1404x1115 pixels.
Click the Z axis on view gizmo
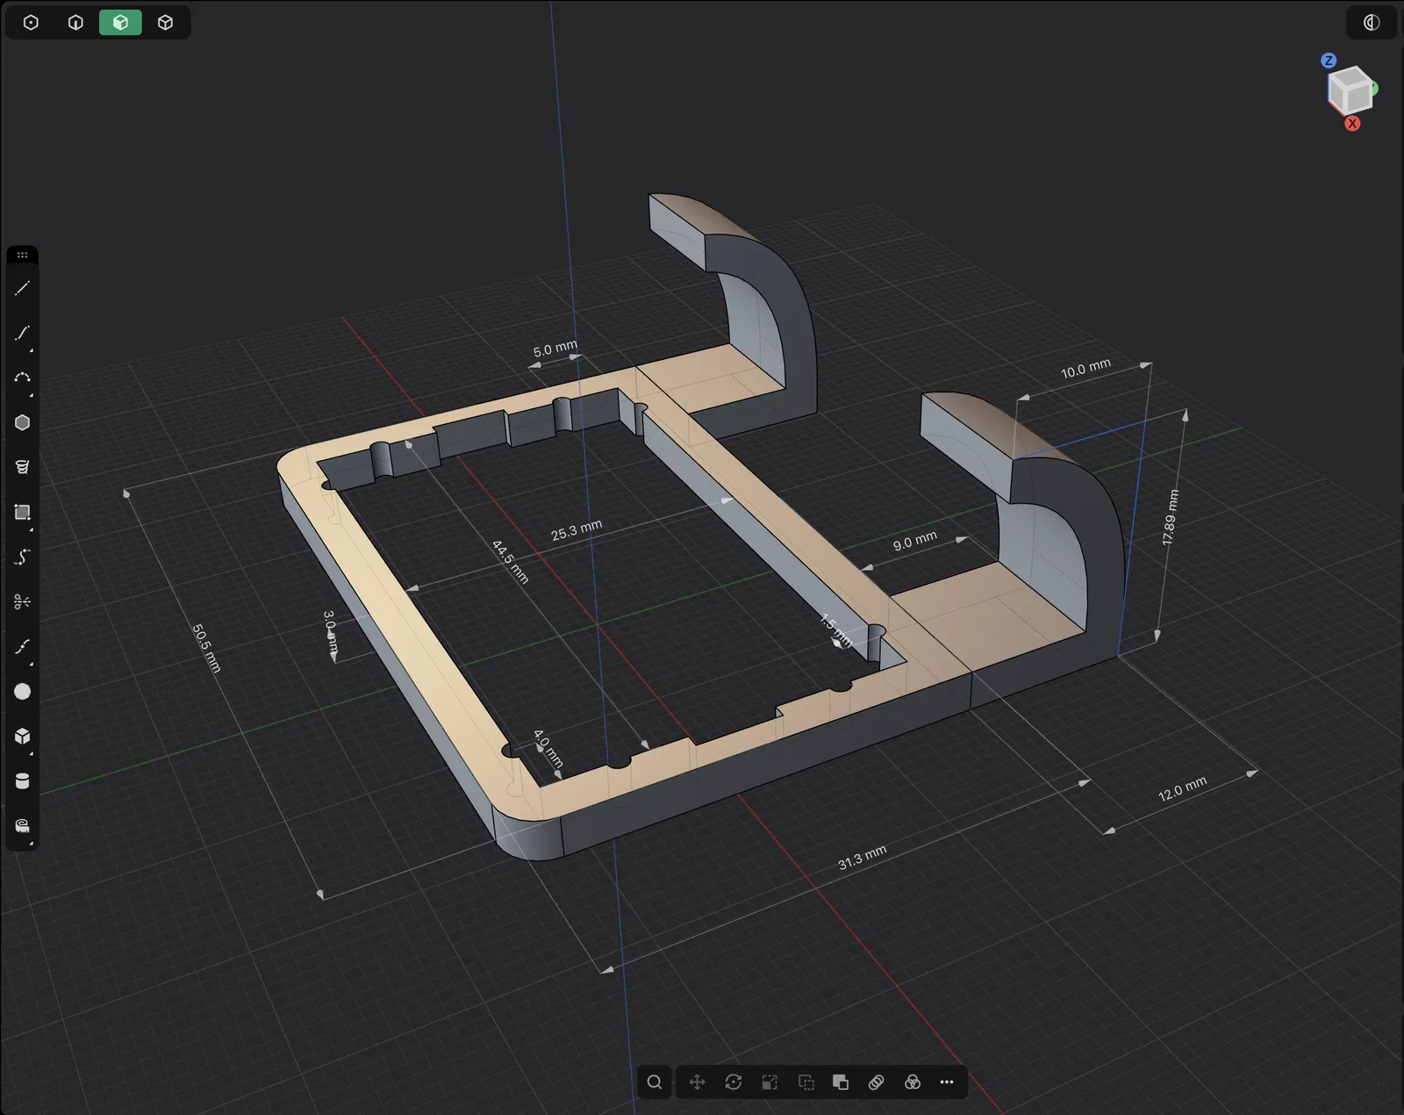click(1329, 61)
